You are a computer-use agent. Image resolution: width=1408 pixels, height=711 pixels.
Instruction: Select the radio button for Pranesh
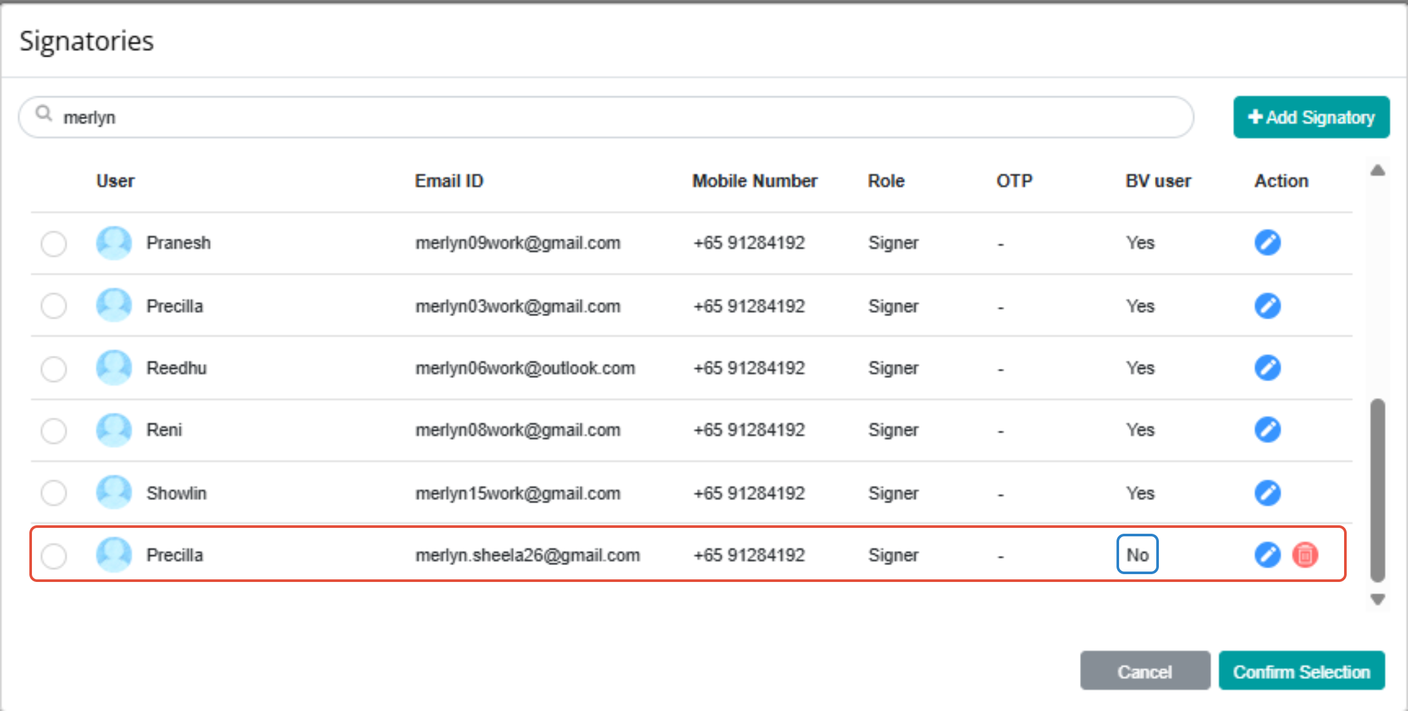point(53,244)
